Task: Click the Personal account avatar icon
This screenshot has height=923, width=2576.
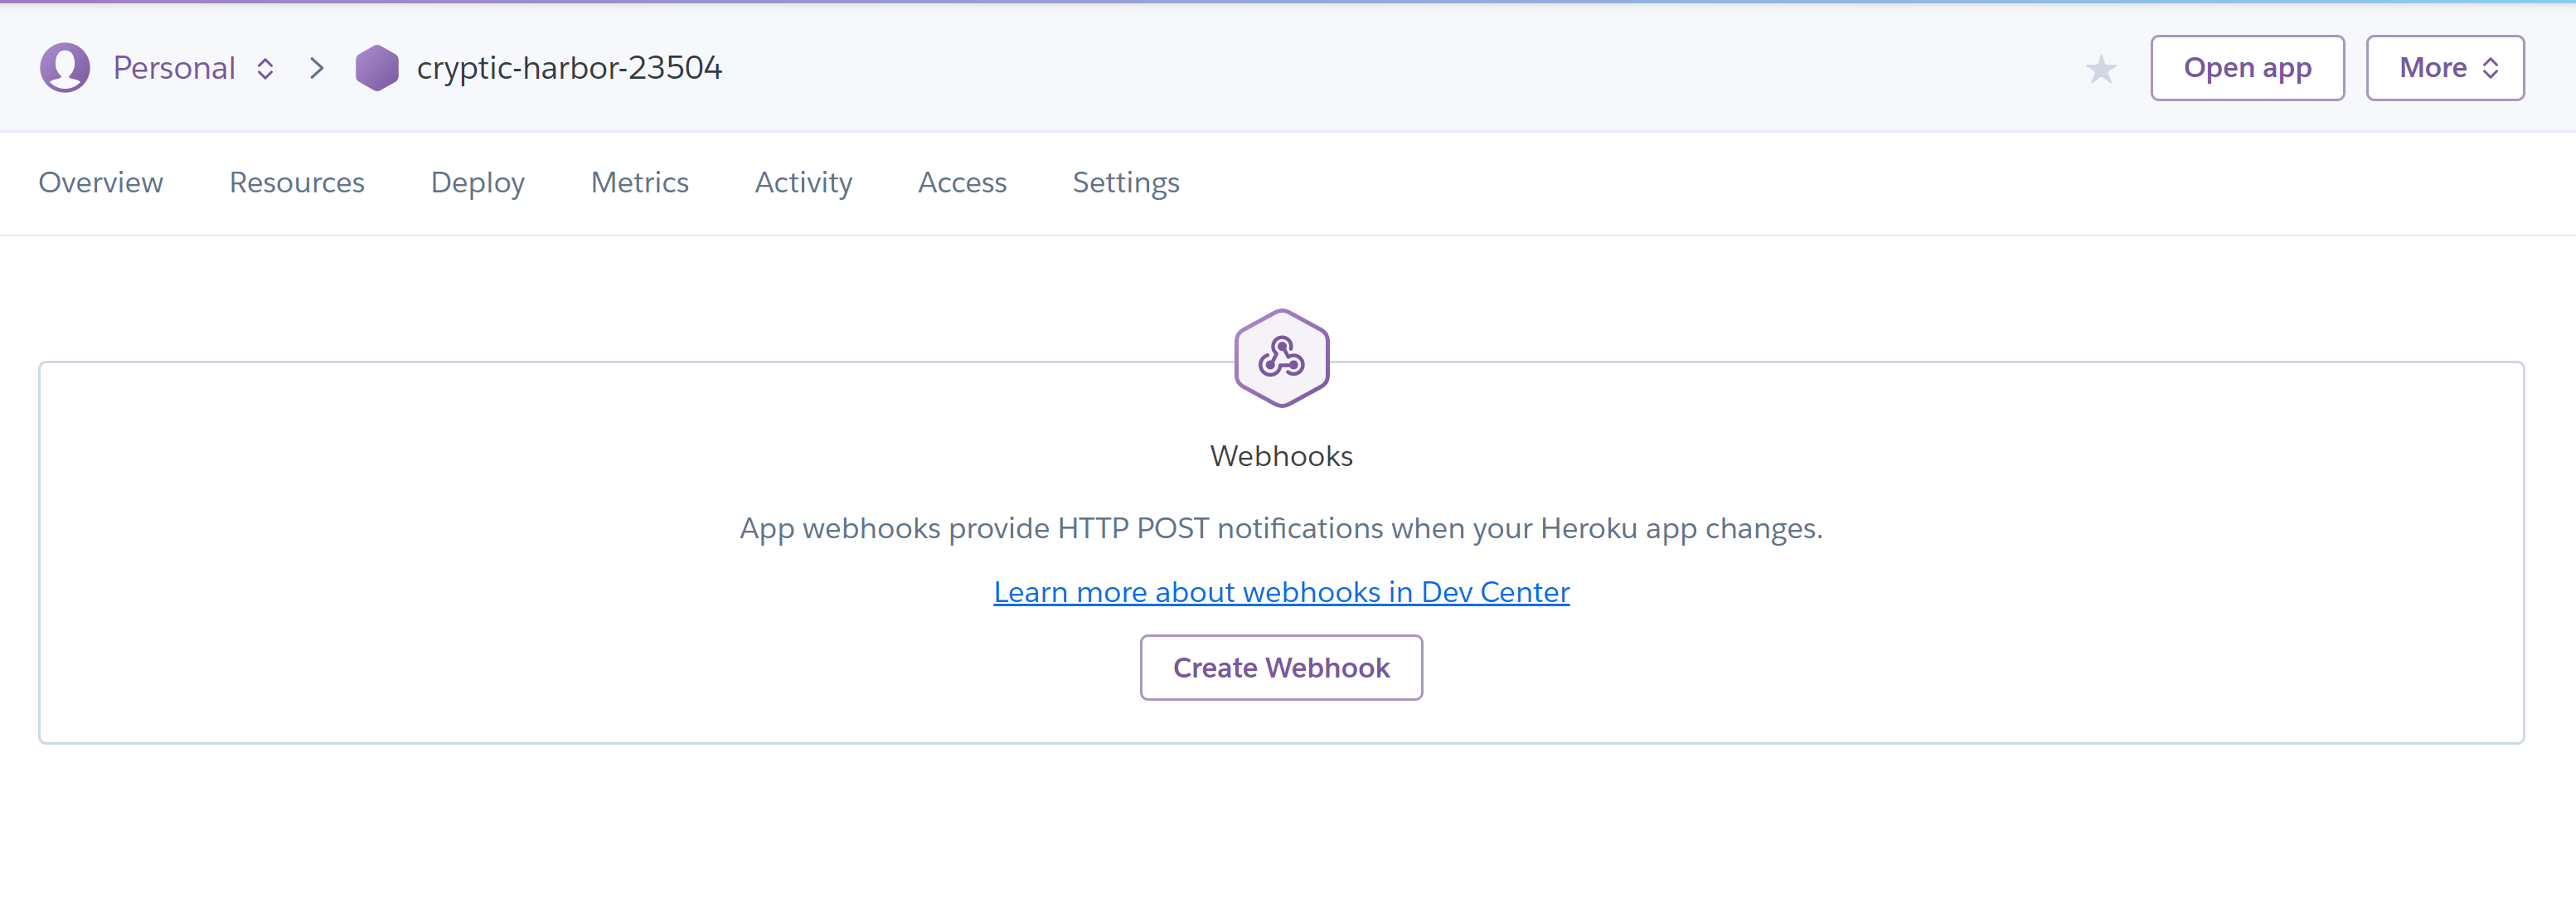Action: [65, 68]
